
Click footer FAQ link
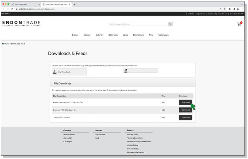point(97,138)
